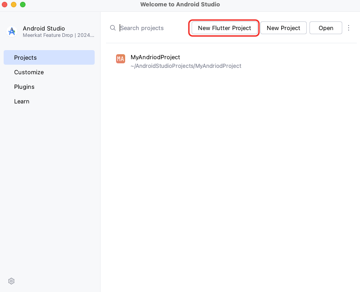Click the New Project button
The height and width of the screenshot is (292, 360).
284,28
